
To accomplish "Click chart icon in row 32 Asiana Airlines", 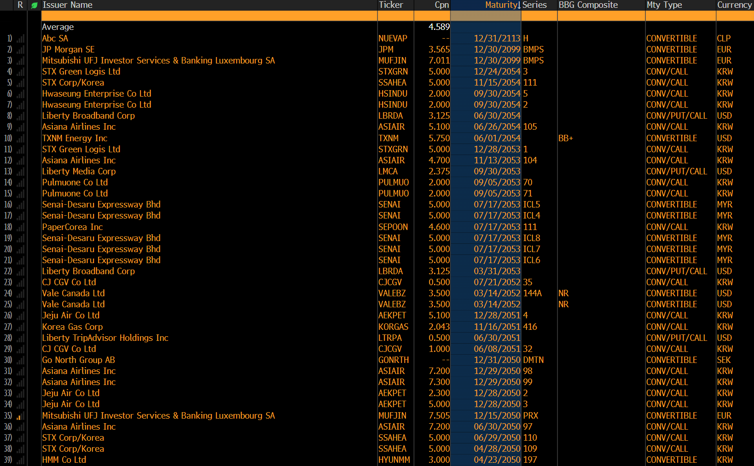I will click(20, 382).
